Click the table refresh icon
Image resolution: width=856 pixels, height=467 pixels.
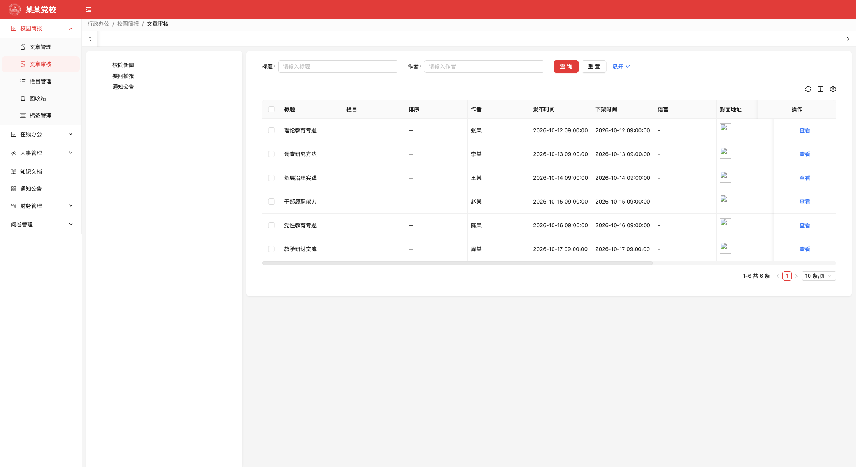coord(808,89)
